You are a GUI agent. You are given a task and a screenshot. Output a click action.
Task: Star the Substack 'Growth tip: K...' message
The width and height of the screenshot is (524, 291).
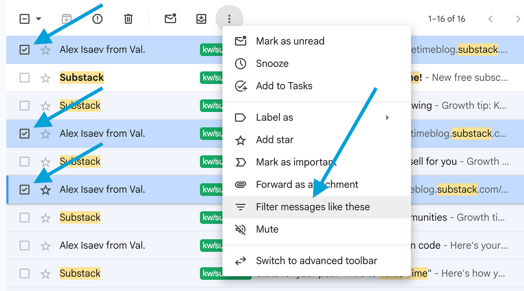pos(45,106)
